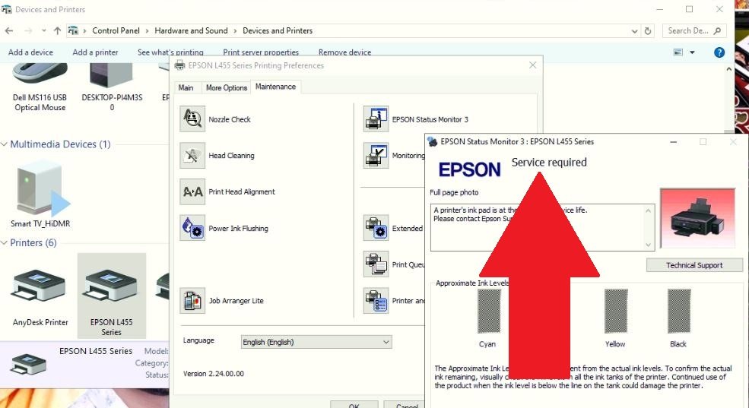
Task: Open the Print Queue icon
Action: point(376,264)
